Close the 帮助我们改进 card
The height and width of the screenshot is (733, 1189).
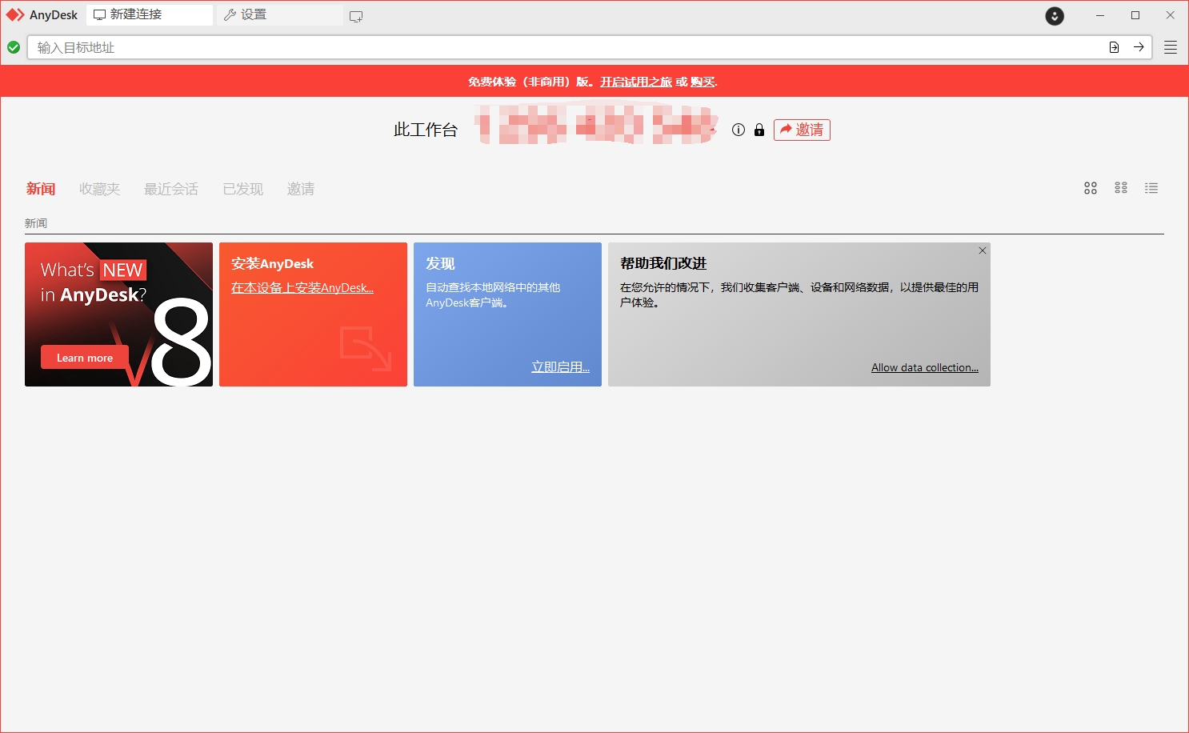pos(983,250)
